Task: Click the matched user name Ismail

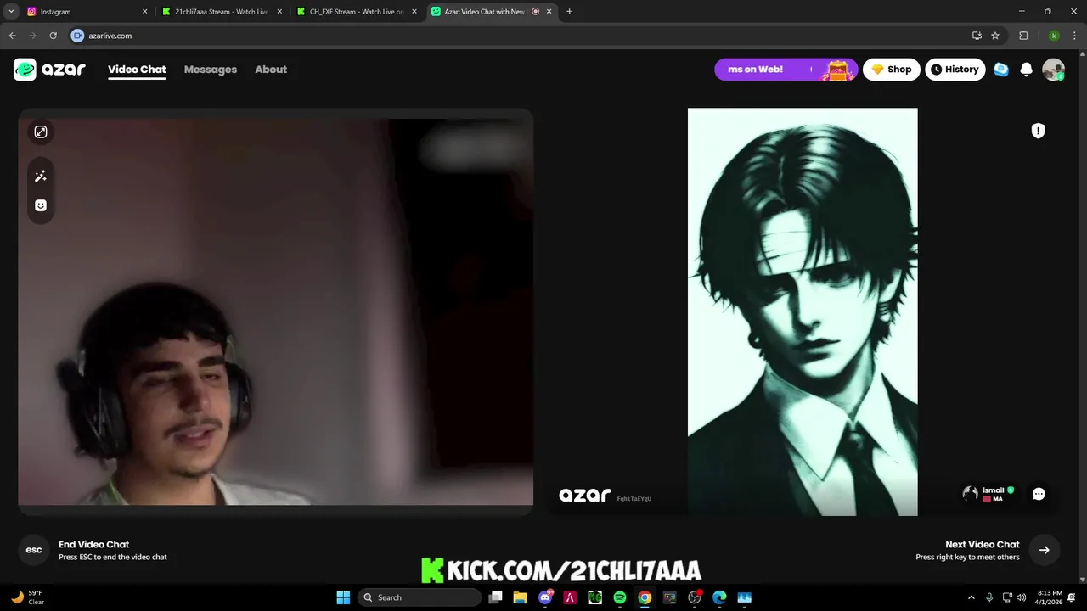Action: point(994,490)
